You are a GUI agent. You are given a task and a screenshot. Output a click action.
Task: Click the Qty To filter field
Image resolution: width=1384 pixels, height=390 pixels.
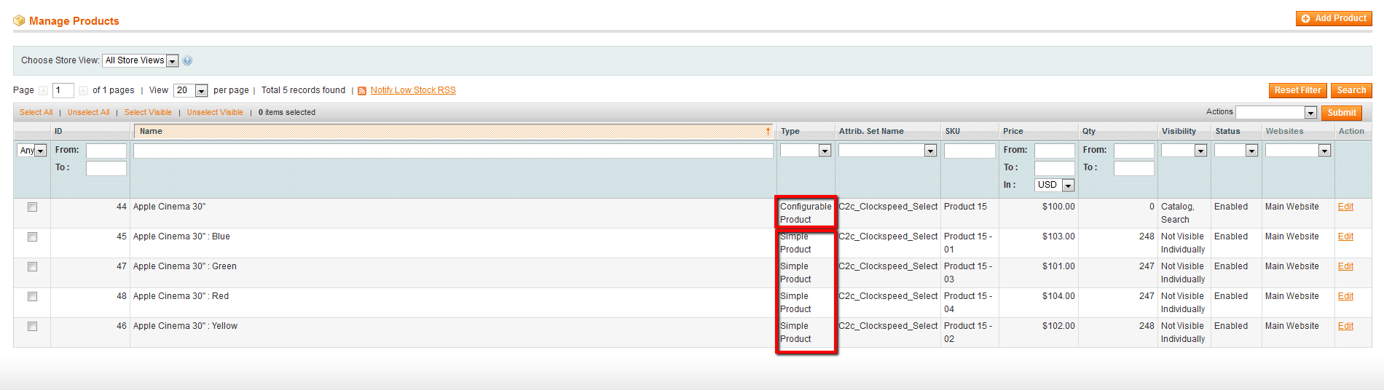pyautogui.click(x=1133, y=168)
